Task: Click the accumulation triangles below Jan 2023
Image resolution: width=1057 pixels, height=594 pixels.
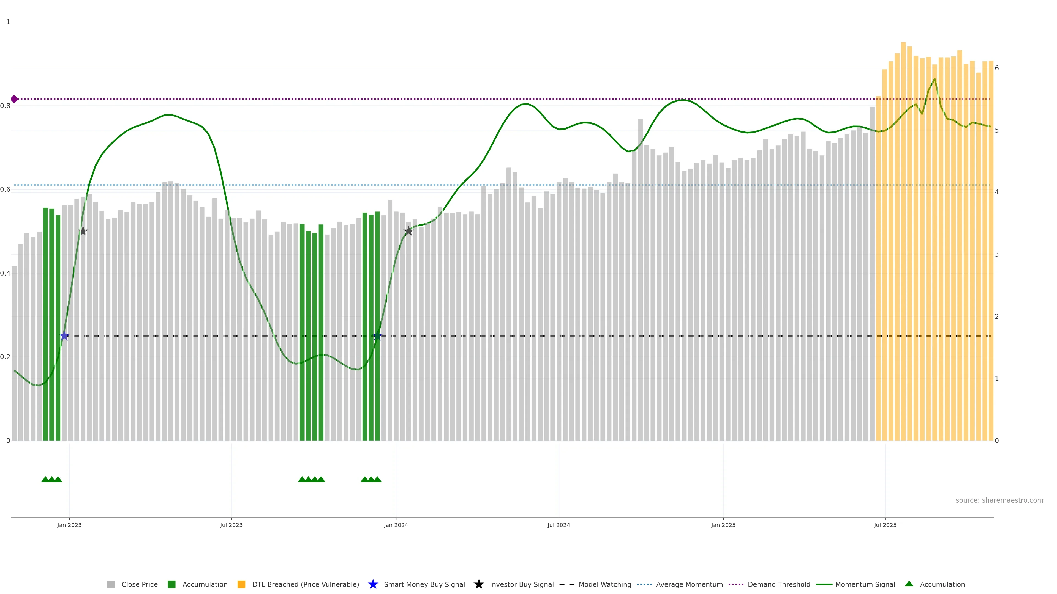Action: pos(52,479)
